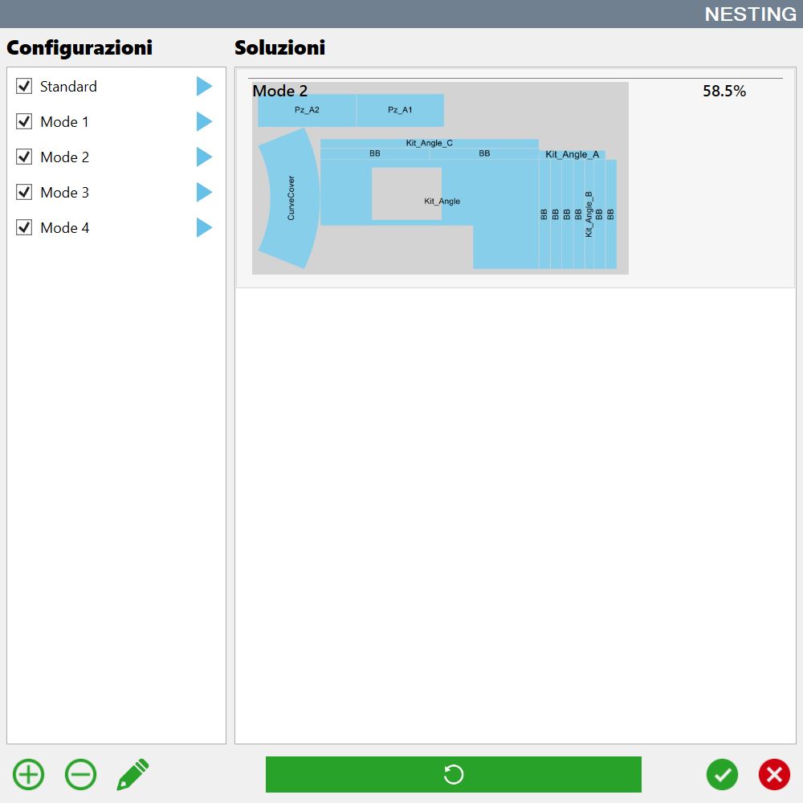
Task: Select the Mode 2 solution title
Action: coord(279,91)
